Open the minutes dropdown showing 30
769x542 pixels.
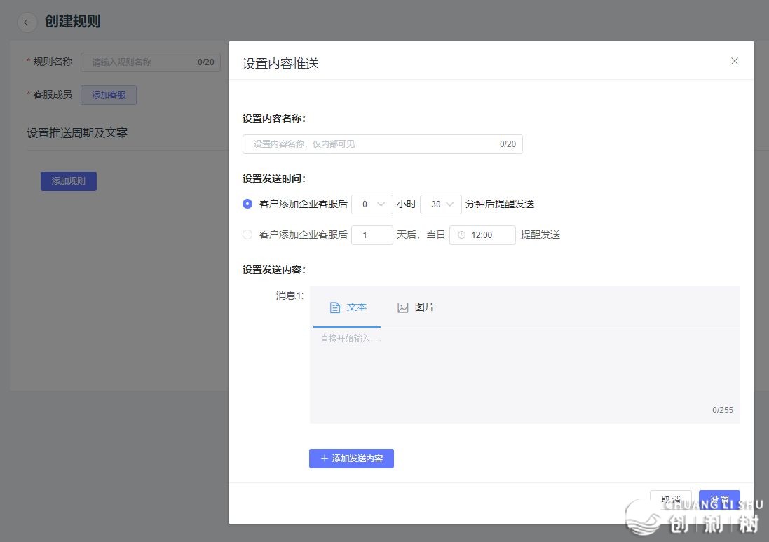[441, 204]
